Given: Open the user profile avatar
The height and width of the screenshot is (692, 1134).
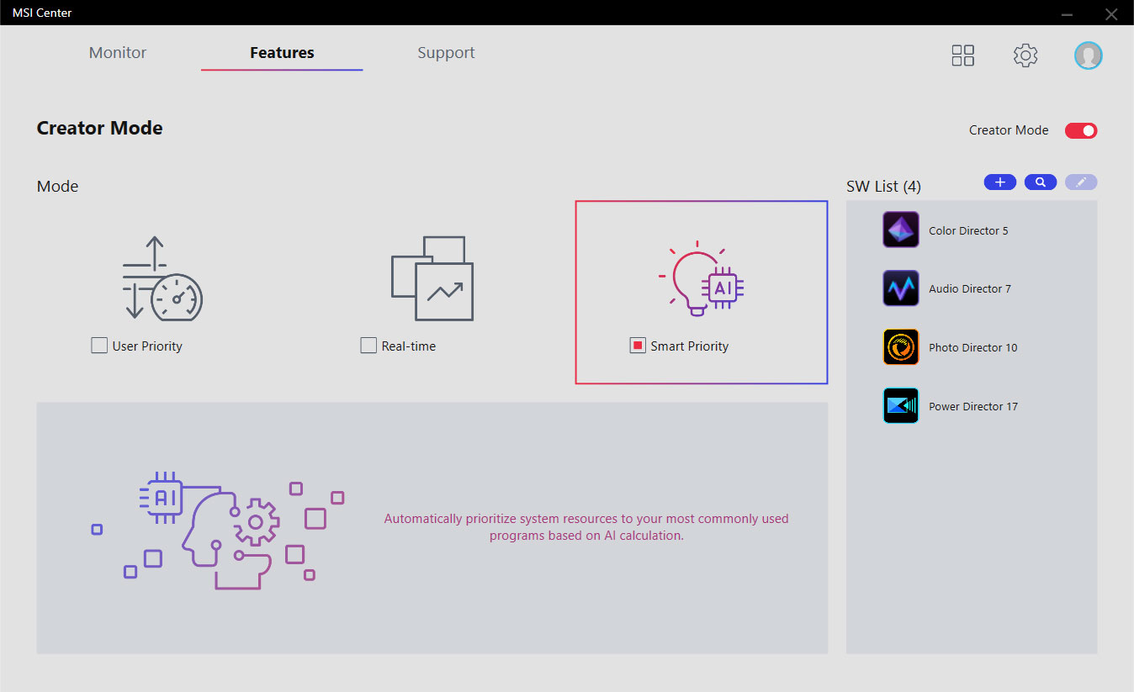Looking at the screenshot, I should (x=1089, y=55).
